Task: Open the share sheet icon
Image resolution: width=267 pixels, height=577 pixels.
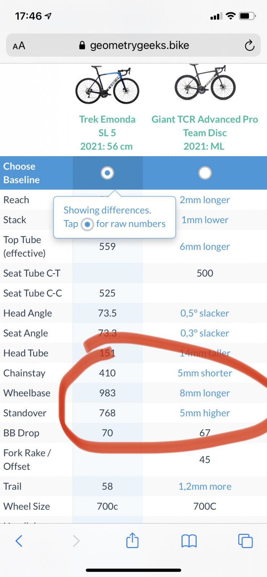Action: coord(132,541)
